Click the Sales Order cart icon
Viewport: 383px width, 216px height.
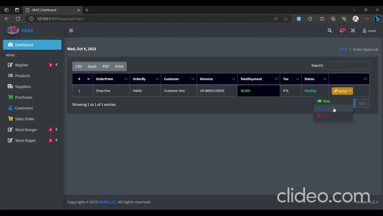(x=10, y=119)
